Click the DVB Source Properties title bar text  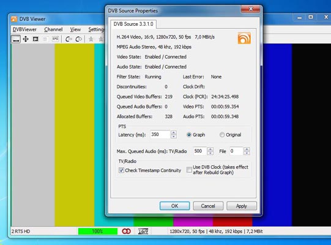[133, 11]
